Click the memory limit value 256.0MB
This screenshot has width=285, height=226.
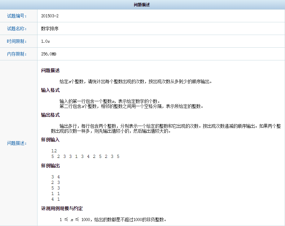click(x=47, y=54)
